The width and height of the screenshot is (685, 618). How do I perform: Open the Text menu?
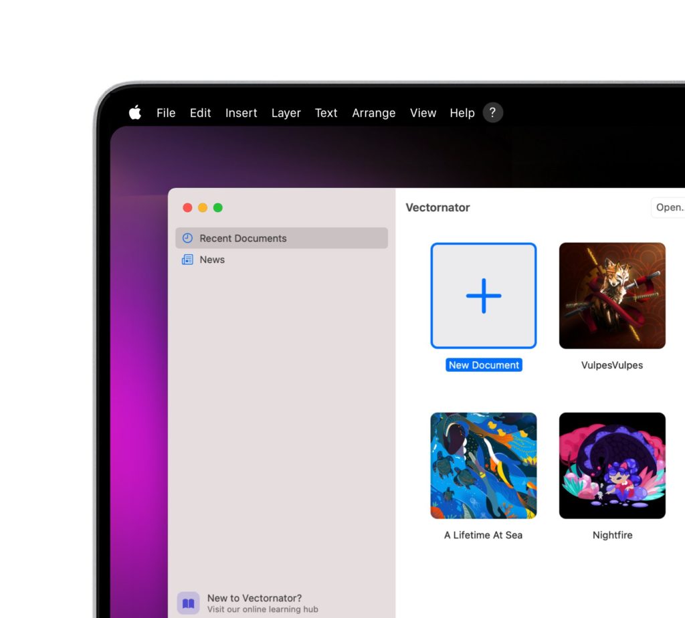click(x=326, y=113)
